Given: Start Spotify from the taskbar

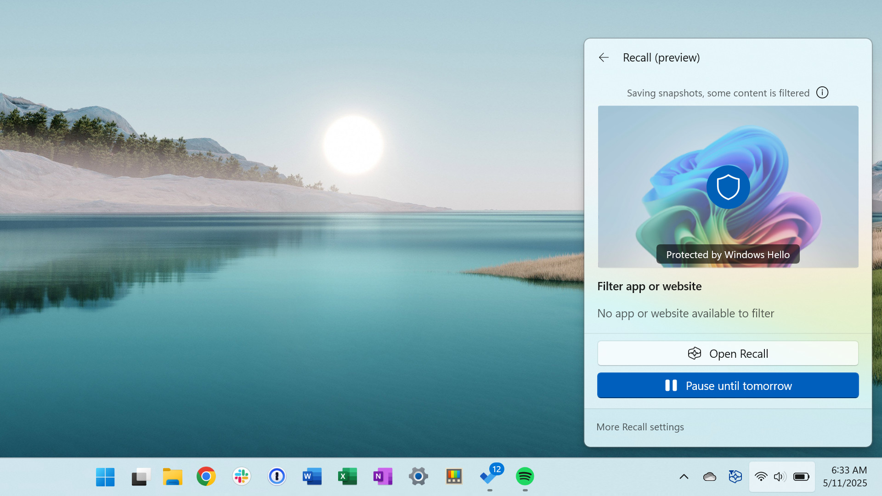Looking at the screenshot, I should (x=525, y=477).
